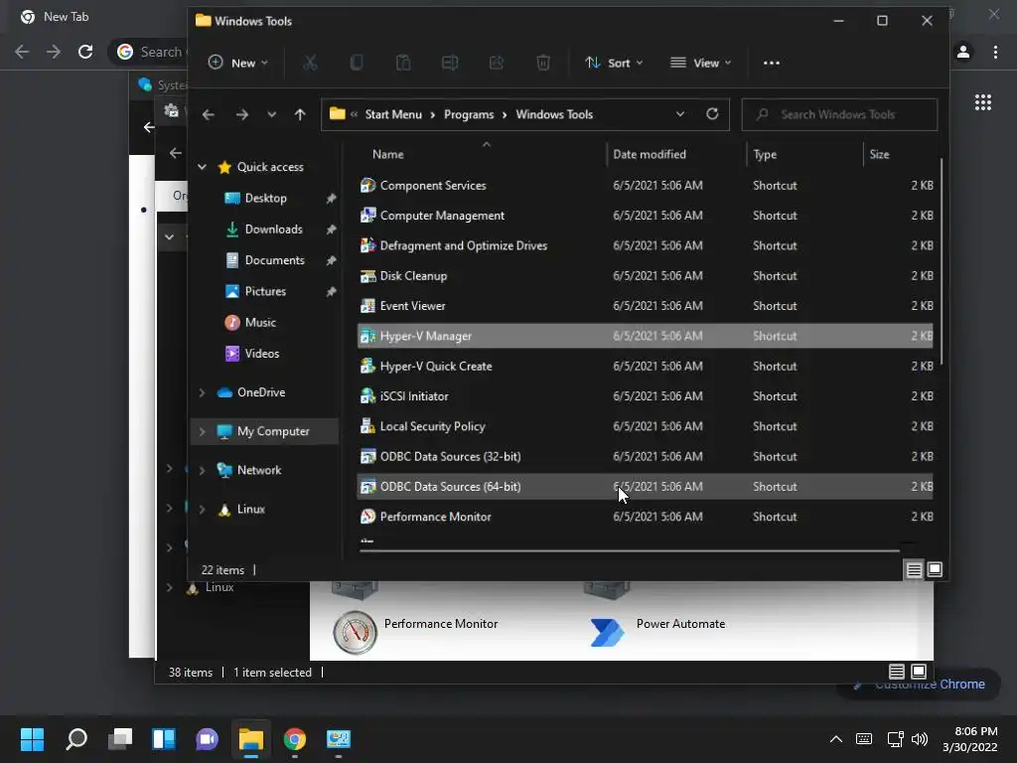Click the Computer Management icon
The height and width of the screenshot is (763, 1017).
367,216
